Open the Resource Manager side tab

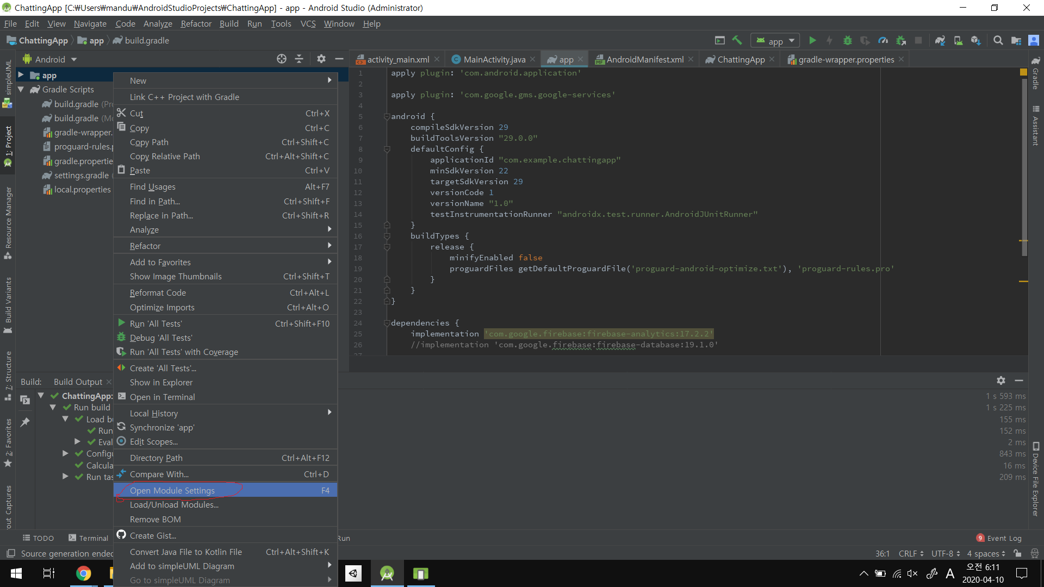coord(8,223)
